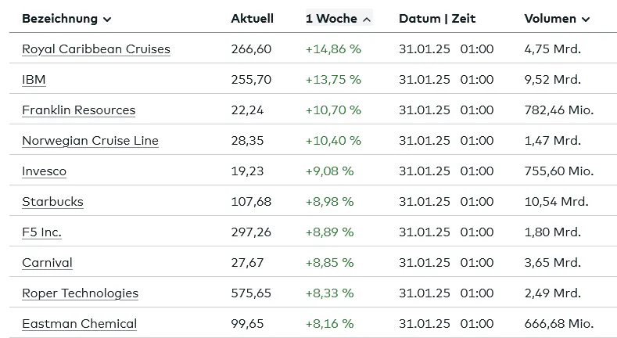
Task: Toggle the 1 Woche sort arrow
Action: (366, 20)
